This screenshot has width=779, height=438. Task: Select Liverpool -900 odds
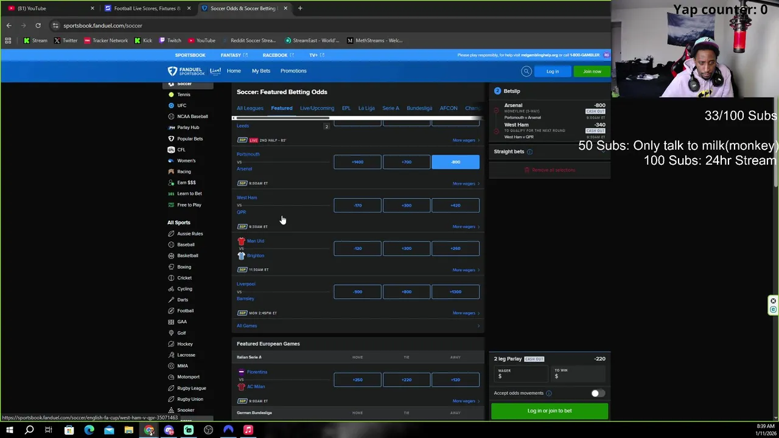click(x=357, y=291)
